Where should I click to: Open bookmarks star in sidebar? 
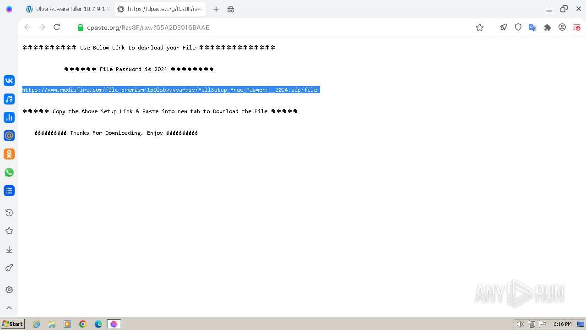9,231
